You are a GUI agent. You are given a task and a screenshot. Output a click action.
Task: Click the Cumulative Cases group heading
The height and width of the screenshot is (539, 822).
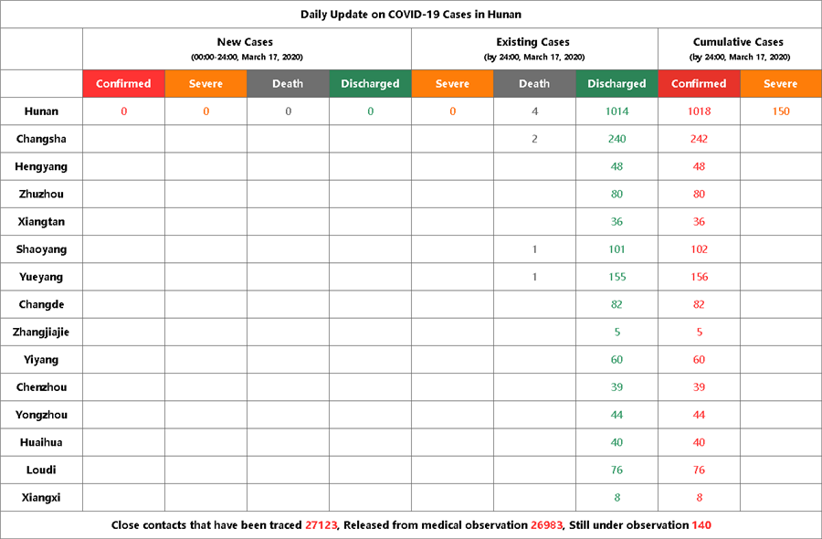pos(738,42)
